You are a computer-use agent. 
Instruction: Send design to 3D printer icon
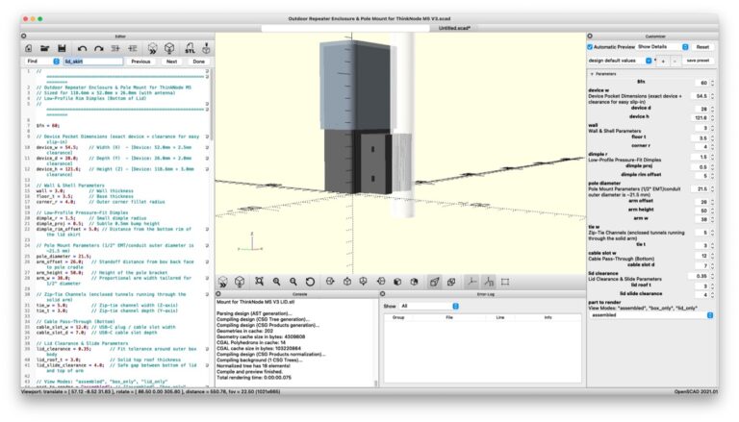pyautogui.click(x=206, y=48)
